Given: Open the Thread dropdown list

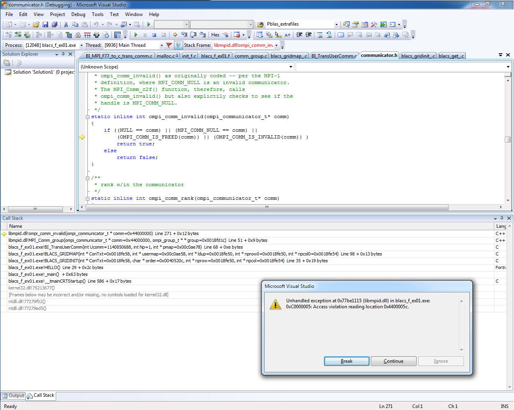Looking at the screenshot, I should click(x=162, y=45).
